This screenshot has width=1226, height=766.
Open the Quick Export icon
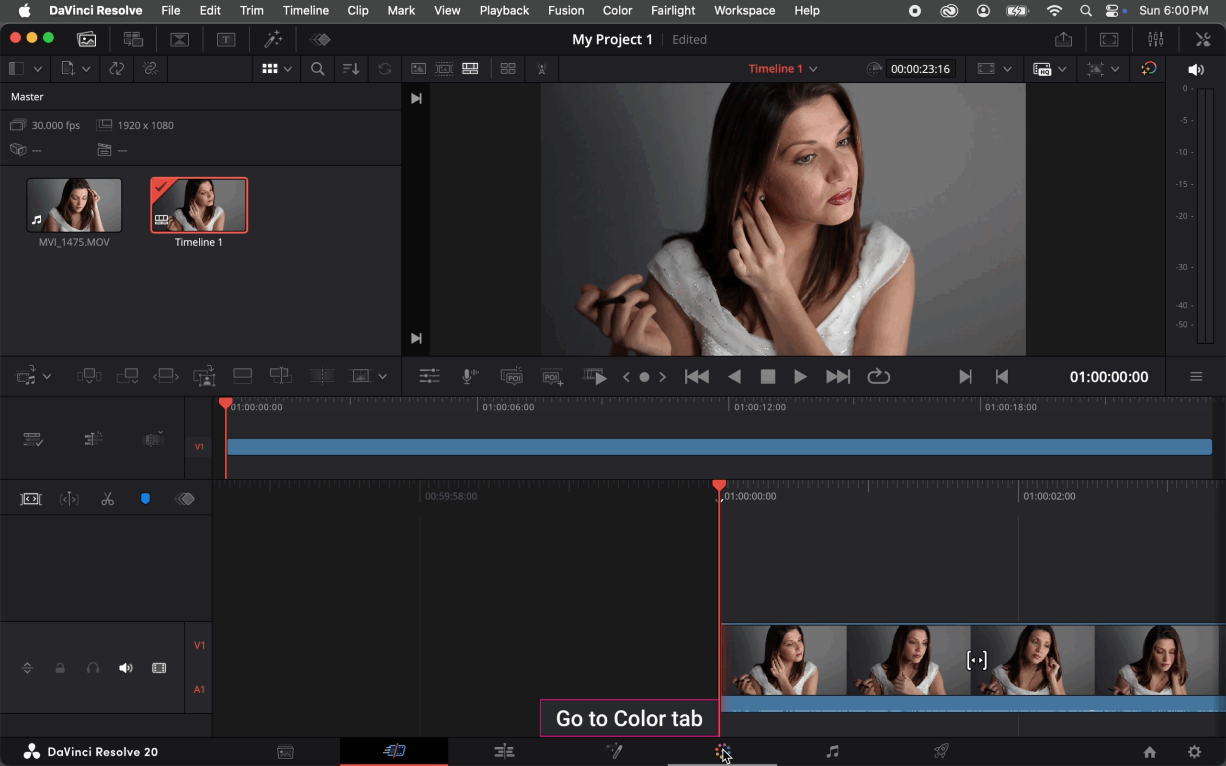[x=1063, y=40]
